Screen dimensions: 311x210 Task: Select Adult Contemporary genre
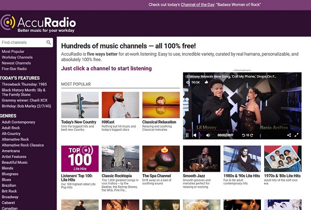[19, 122]
